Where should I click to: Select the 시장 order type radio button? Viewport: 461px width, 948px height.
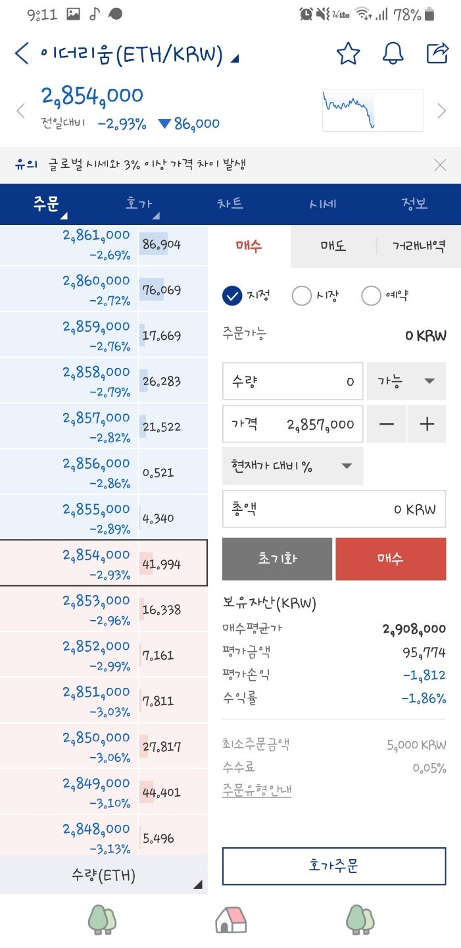[301, 295]
